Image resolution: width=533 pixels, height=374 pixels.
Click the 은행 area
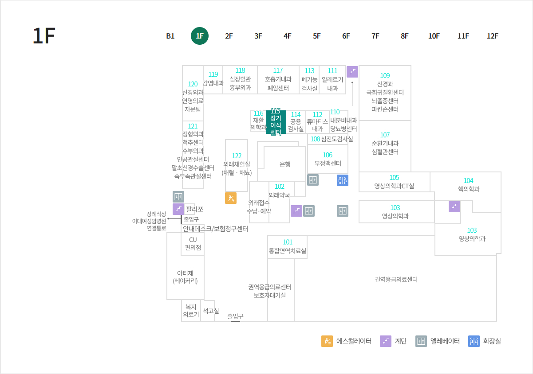pyautogui.click(x=285, y=164)
